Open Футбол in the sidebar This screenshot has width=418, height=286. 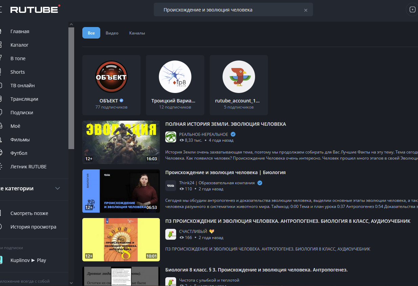tap(19, 153)
